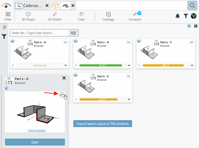Click the search magnifier button

[x=192, y=6]
